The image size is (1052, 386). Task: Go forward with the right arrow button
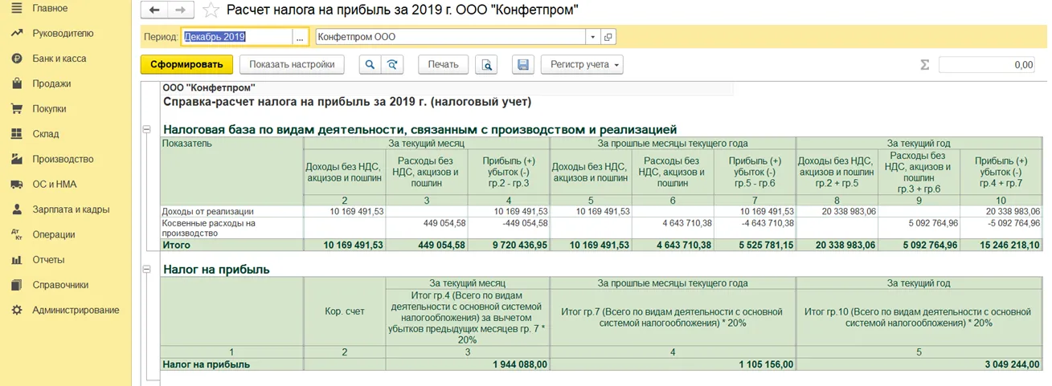coord(180,10)
